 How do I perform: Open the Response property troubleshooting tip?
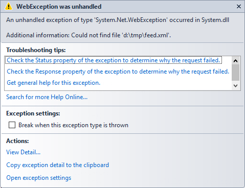[118, 72]
